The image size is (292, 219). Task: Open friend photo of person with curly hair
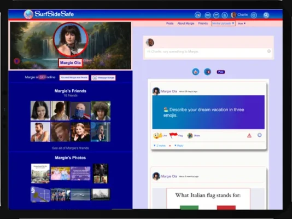101,111
